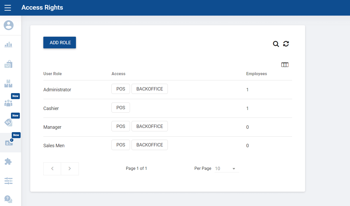This screenshot has height=206, width=350.
Task: Click the Access Rights page title
Action: (42, 8)
